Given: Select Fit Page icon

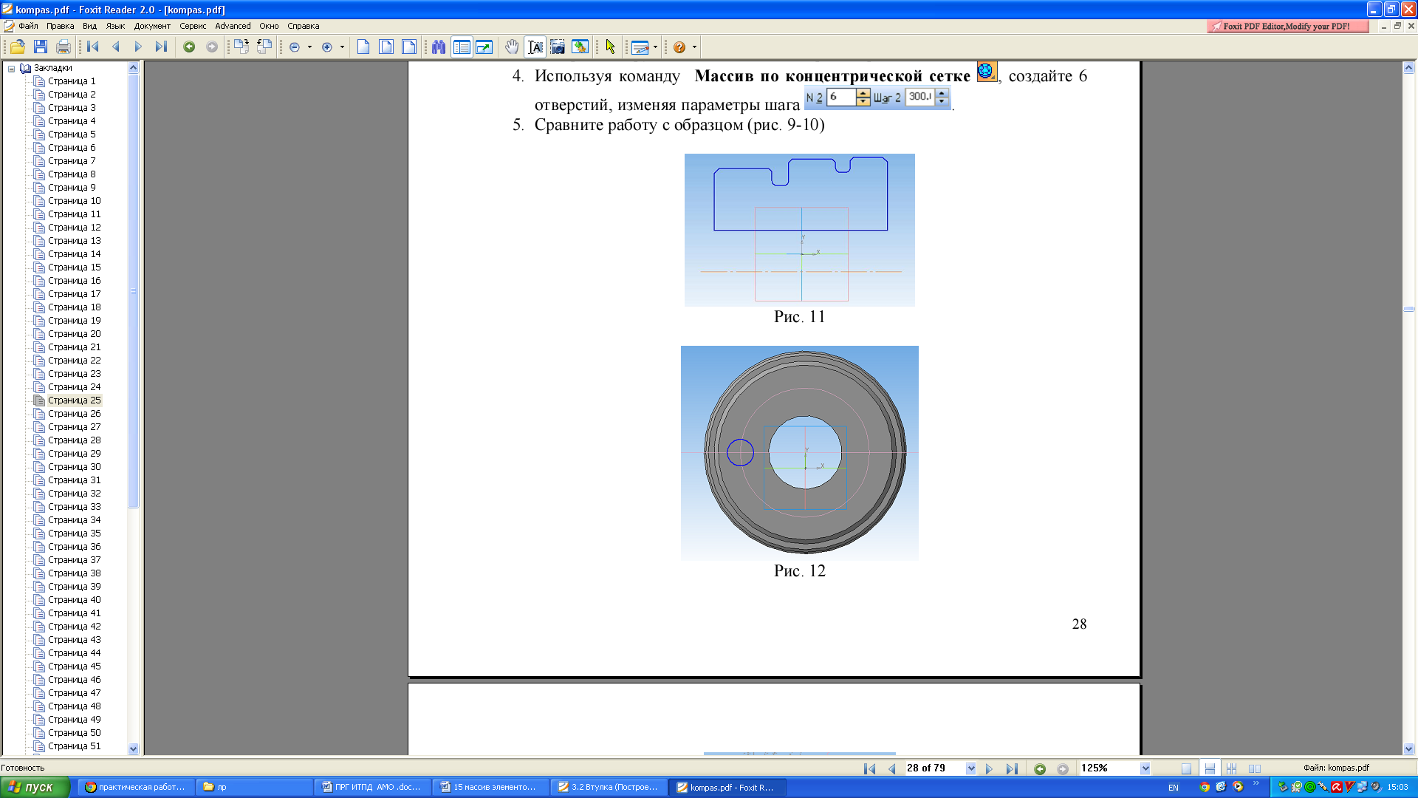Looking at the screenshot, I should click(386, 47).
